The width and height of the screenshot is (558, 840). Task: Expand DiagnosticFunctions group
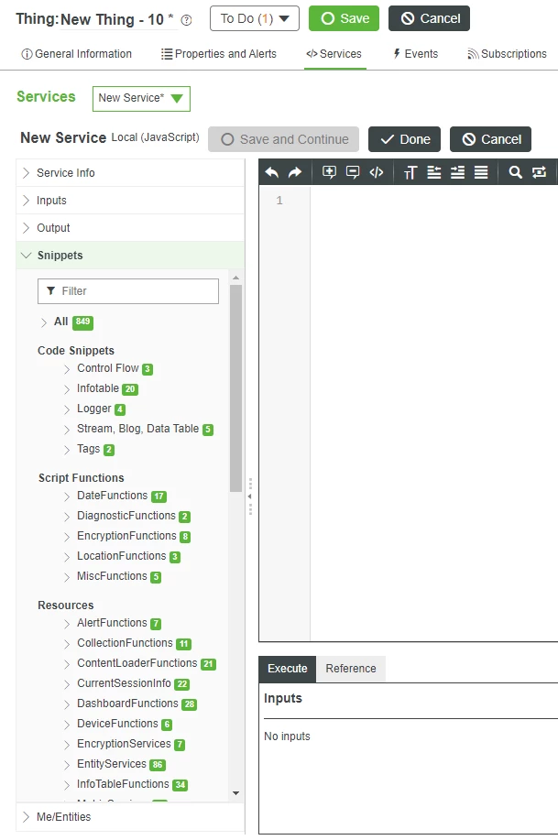click(67, 517)
